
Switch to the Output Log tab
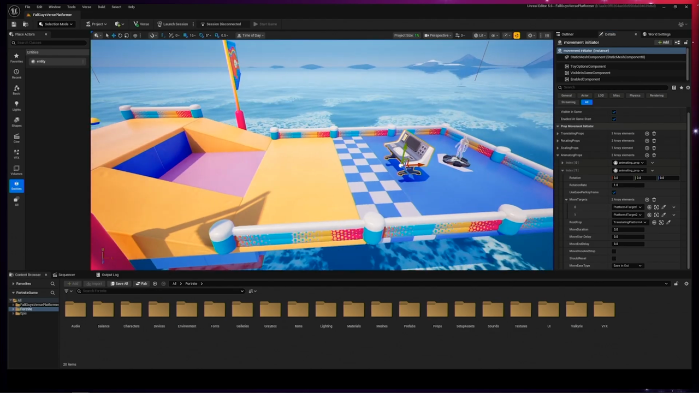coord(107,275)
